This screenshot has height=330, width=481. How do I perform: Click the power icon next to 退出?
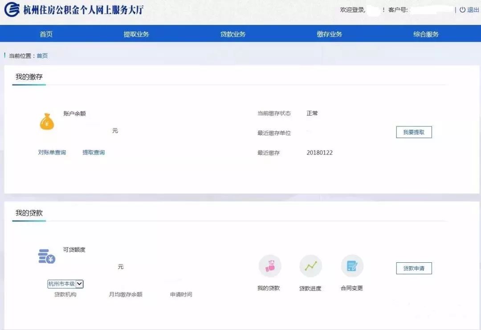tap(462, 10)
